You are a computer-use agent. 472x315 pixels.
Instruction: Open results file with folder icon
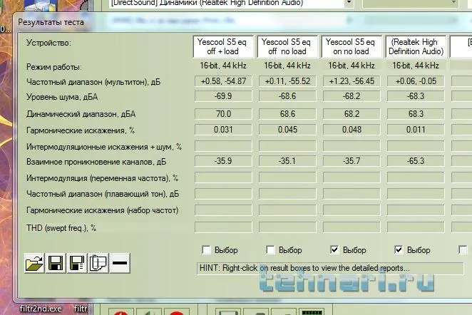coord(34,263)
